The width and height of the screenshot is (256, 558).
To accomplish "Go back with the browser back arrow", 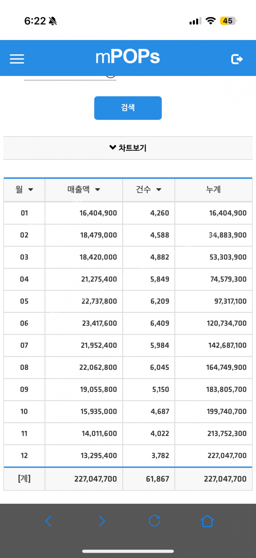I will [49, 521].
